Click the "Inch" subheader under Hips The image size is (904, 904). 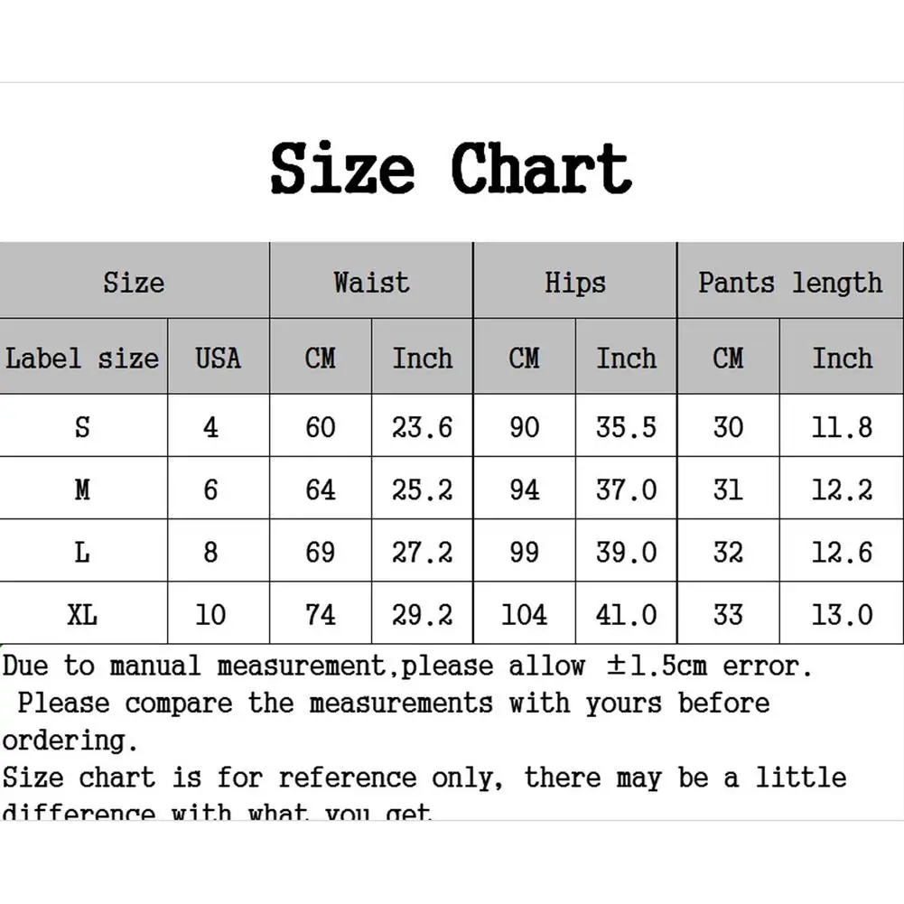626,358
